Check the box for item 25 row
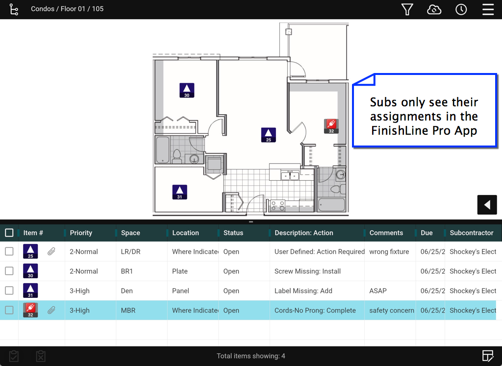The height and width of the screenshot is (366, 502). pyautogui.click(x=9, y=251)
